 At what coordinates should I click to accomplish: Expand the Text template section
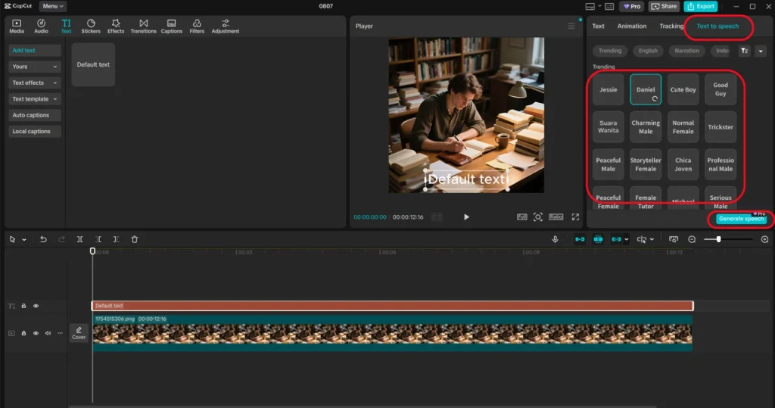tap(35, 99)
